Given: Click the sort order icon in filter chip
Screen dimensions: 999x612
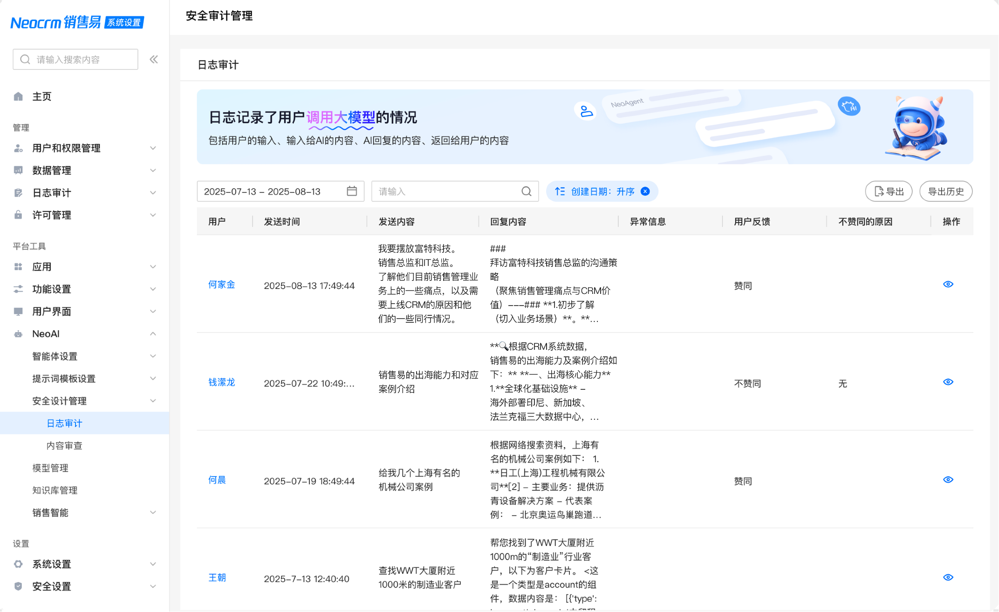Looking at the screenshot, I should [x=560, y=191].
